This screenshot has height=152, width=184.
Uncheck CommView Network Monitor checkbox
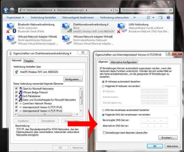click(16, 103)
